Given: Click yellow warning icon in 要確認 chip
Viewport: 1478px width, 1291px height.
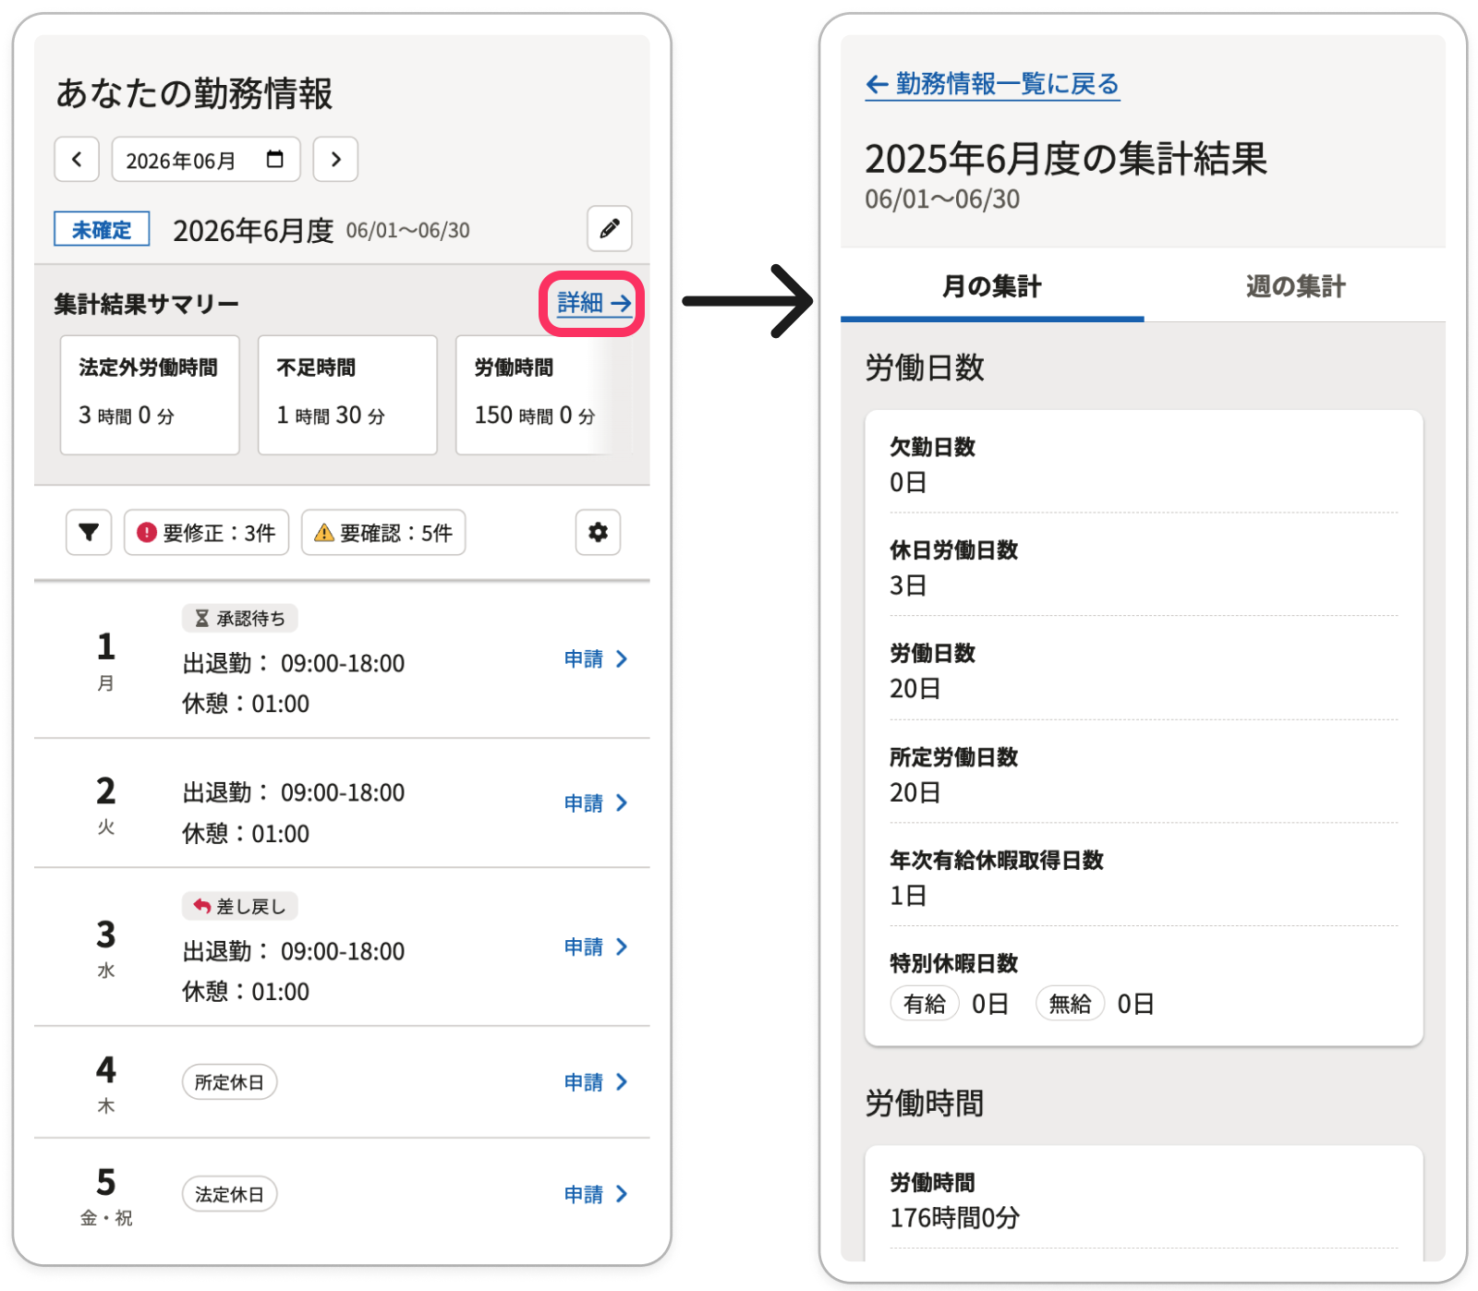Looking at the screenshot, I should pos(324,533).
